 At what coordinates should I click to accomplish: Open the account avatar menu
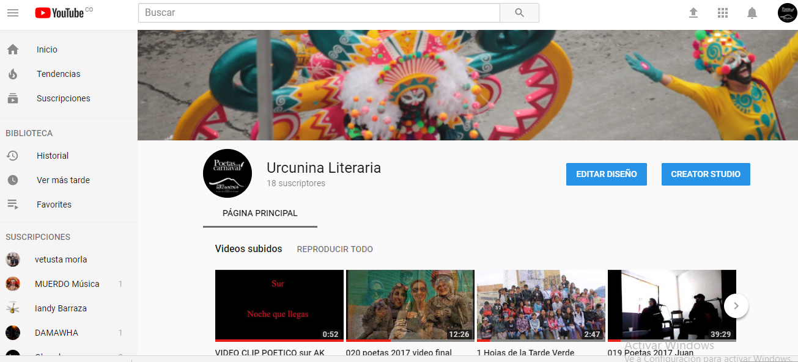(787, 13)
